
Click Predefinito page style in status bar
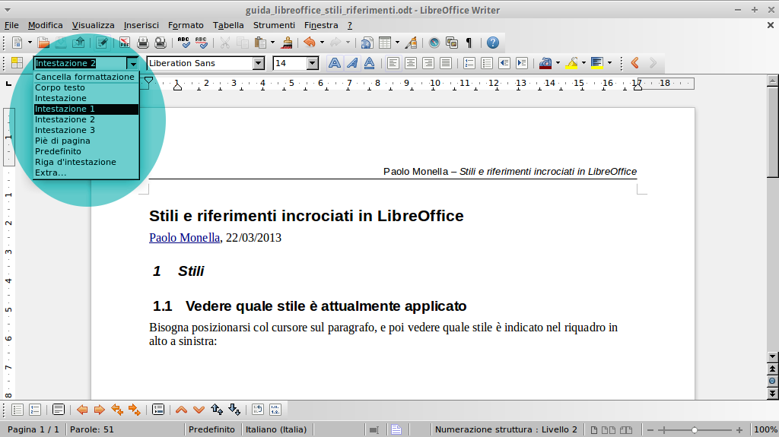pyautogui.click(x=211, y=429)
